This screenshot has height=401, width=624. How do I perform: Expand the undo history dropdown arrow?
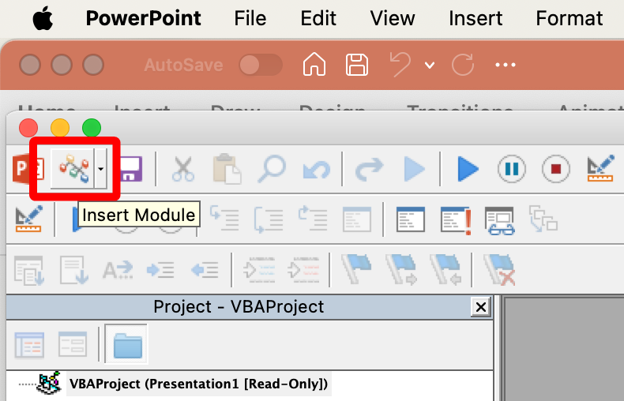pyautogui.click(x=430, y=65)
